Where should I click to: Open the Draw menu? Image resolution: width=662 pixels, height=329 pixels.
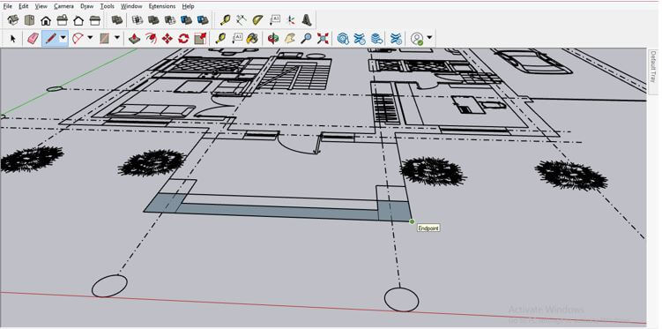87,6
